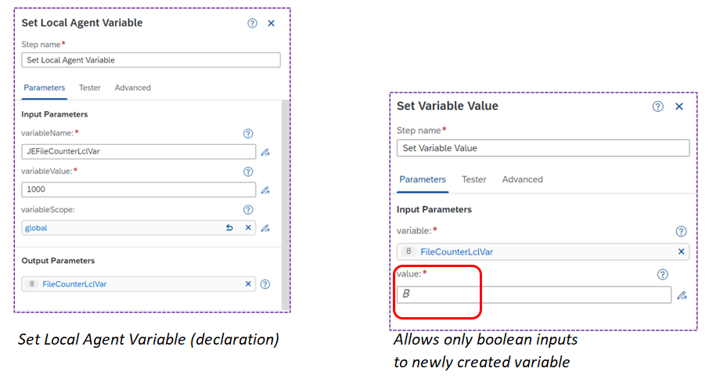The image size is (727, 390).
Task: Click the variableValue field containing 1000
Action: coord(139,190)
